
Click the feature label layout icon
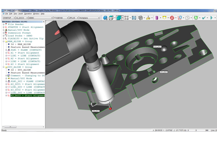click(126, 18)
